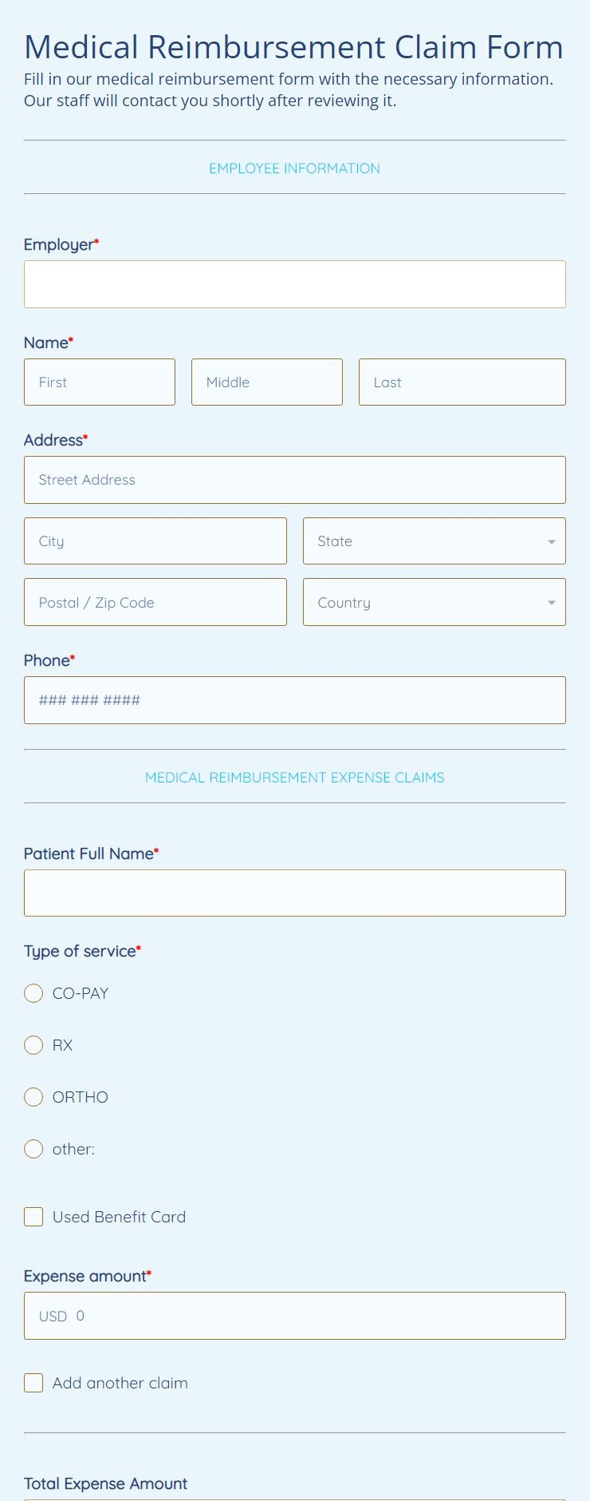Viewport: 590px width, 1501px height.
Task: Choose RX as the type of service
Action: pos(33,1045)
